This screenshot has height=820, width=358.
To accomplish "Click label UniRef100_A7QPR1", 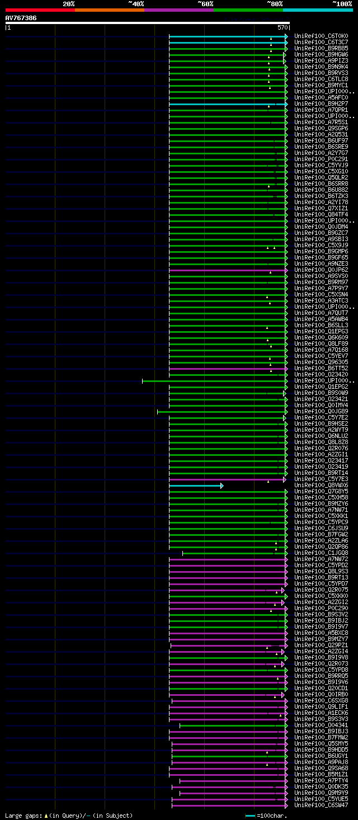I will (321, 110).
